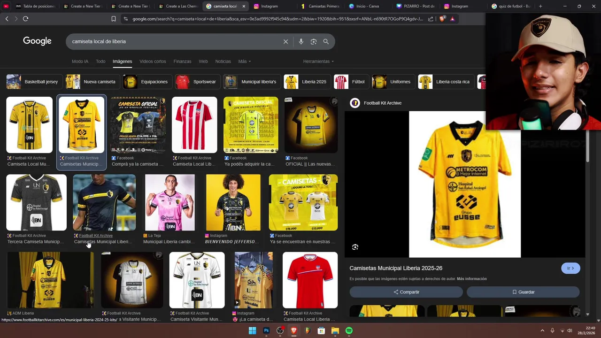This screenshot has height=338, width=601.
Task: Open large preview jersey image
Action: pyautogui.click(x=465, y=184)
